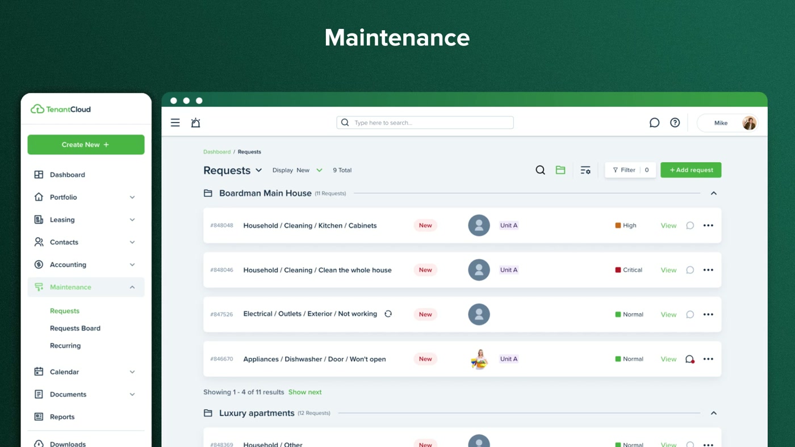Click the Dashboard breadcrumb link
Image resolution: width=795 pixels, height=447 pixels.
tap(217, 152)
